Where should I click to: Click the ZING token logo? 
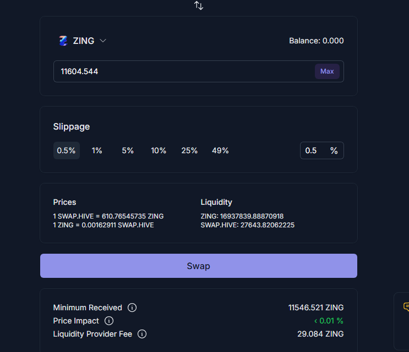(63, 41)
